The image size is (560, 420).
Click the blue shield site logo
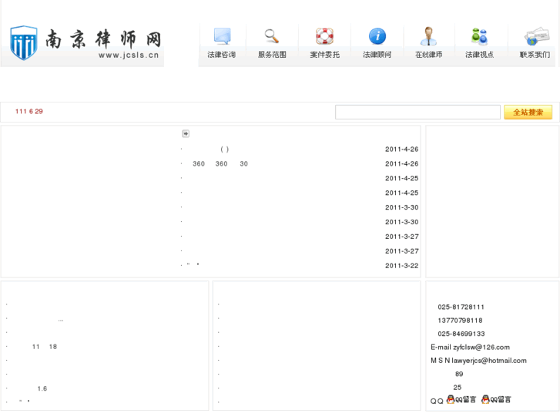24,42
